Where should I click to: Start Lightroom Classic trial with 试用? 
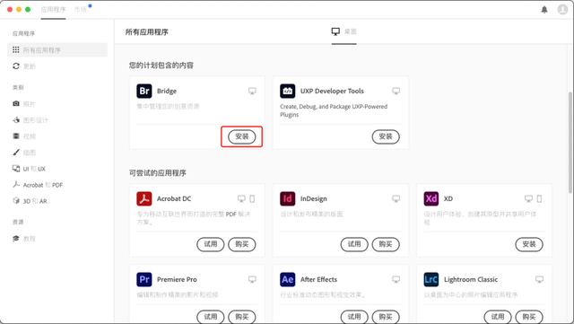click(x=498, y=317)
